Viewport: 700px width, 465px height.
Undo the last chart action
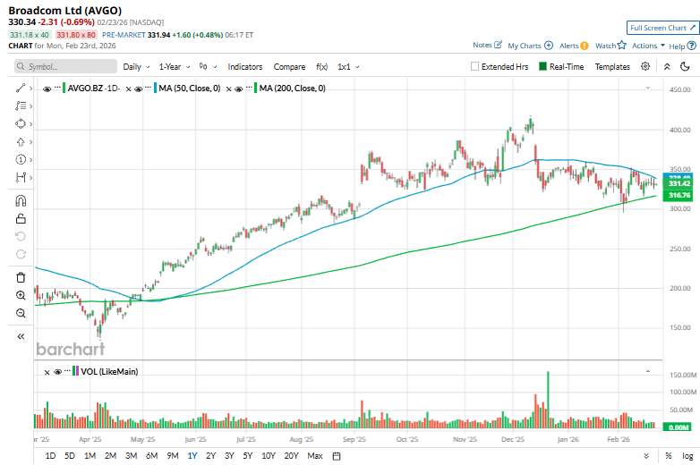click(x=21, y=236)
